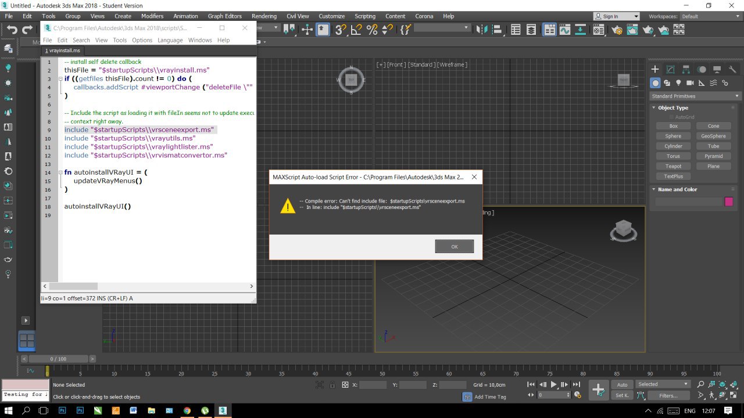Toggle the Geometry category button
This screenshot has width=744, height=418.
click(655, 83)
